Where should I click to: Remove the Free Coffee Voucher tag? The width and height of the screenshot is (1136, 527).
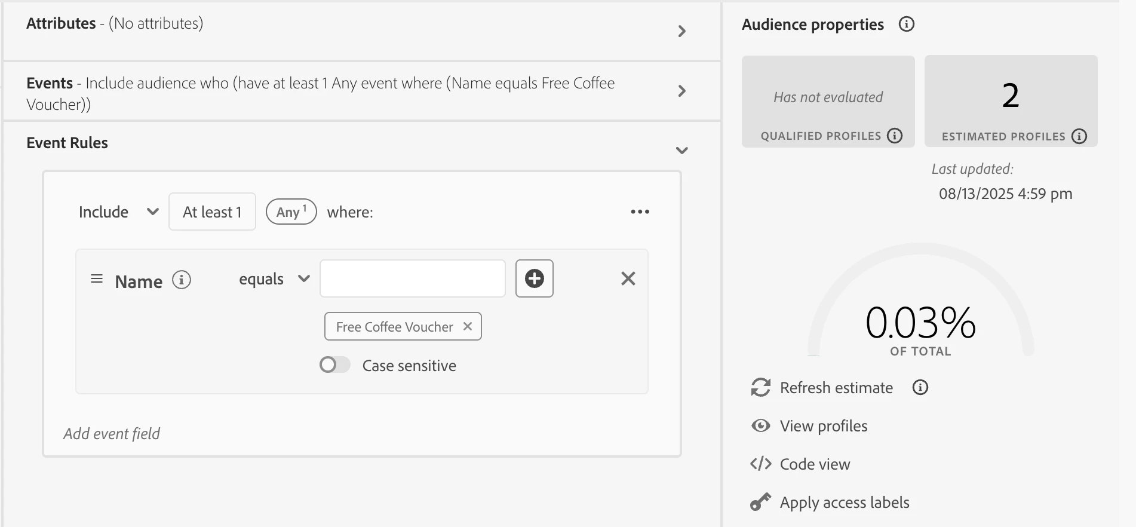click(x=468, y=326)
